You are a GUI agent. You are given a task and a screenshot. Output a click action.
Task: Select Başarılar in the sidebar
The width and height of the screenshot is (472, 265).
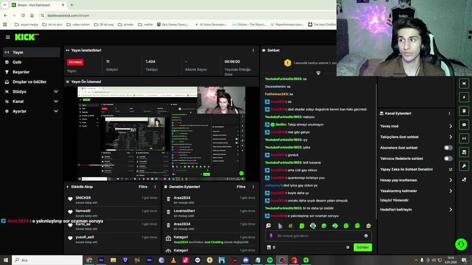(x=31, y=72)
